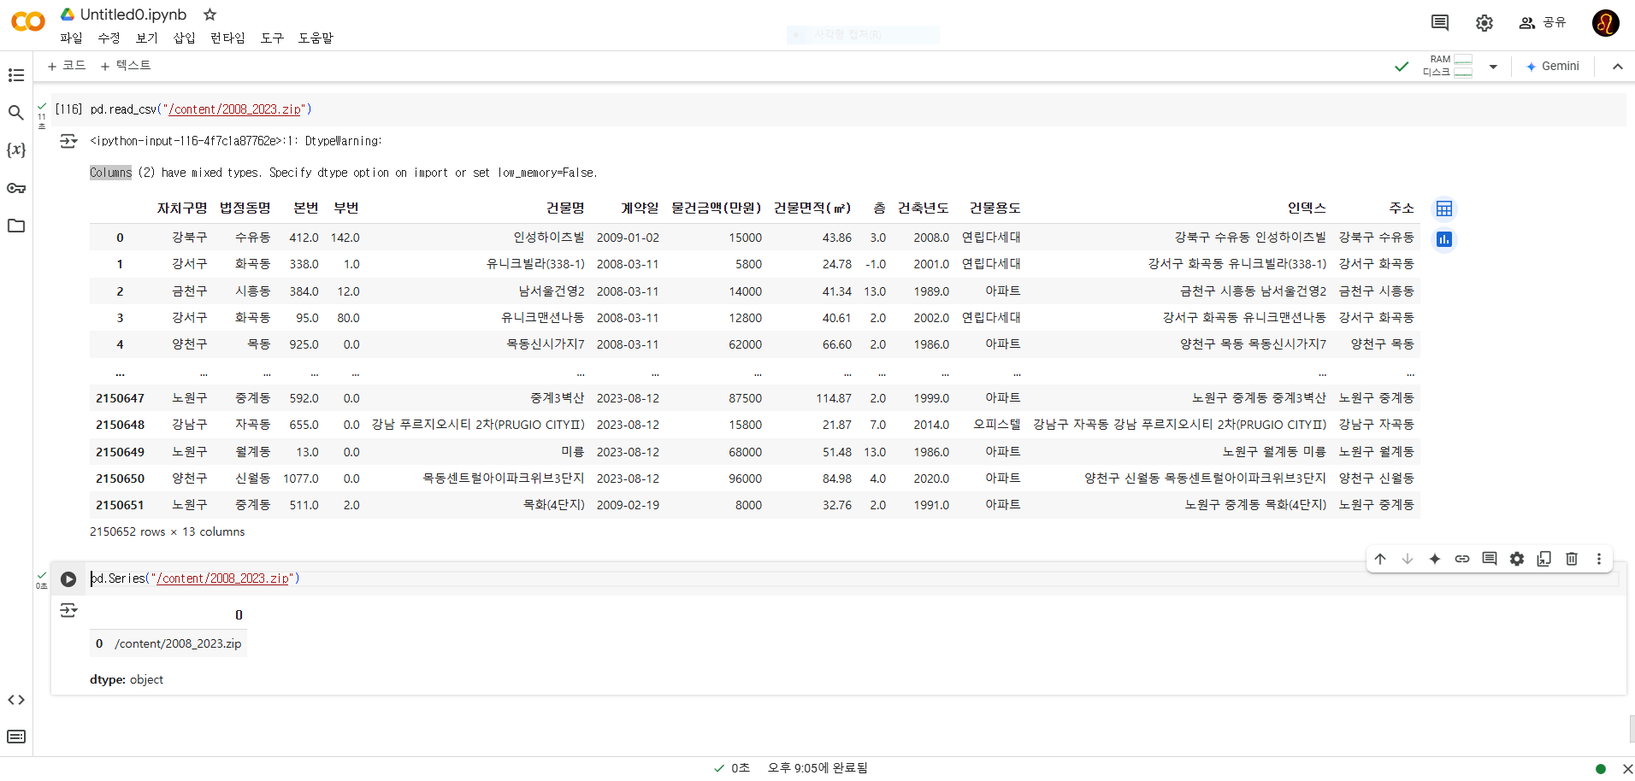Image resolution: width=1635 pixels, height=781 pixels.
Task: Star the Untitled0.ipynb notebook
Action: (210, 15)
